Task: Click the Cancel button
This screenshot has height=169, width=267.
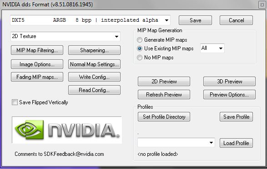Action: coord(236,20)
